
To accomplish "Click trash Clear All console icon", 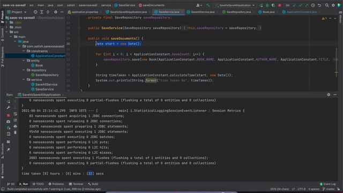I will 16,132.
